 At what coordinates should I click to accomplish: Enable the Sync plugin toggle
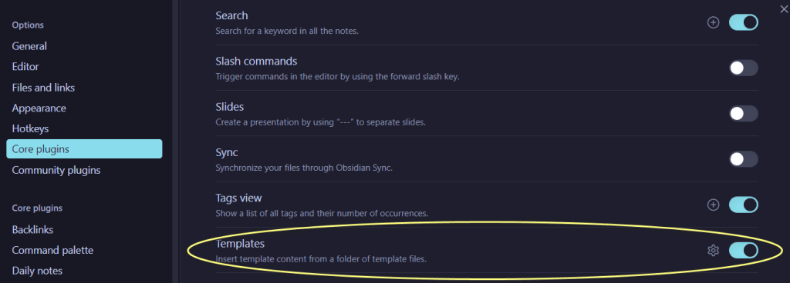[743, 159]
